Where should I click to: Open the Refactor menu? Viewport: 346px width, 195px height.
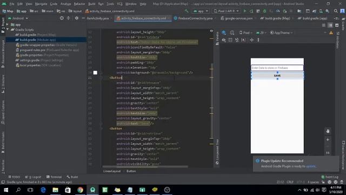click(79, 4)
